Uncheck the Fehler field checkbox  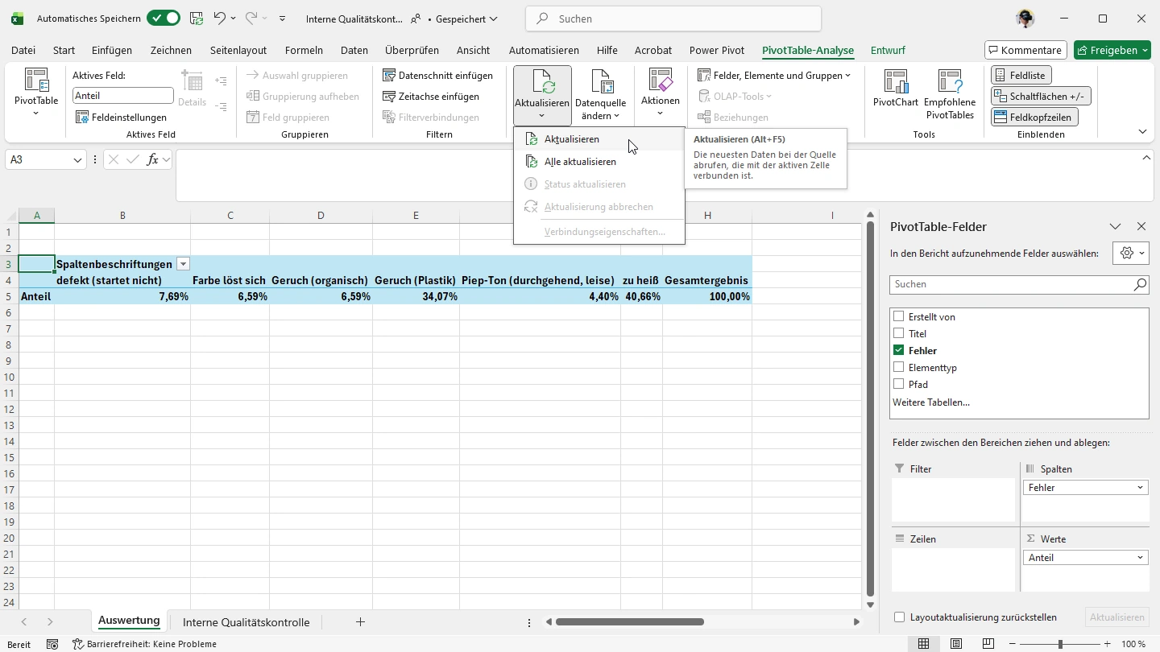click(899, 350)
